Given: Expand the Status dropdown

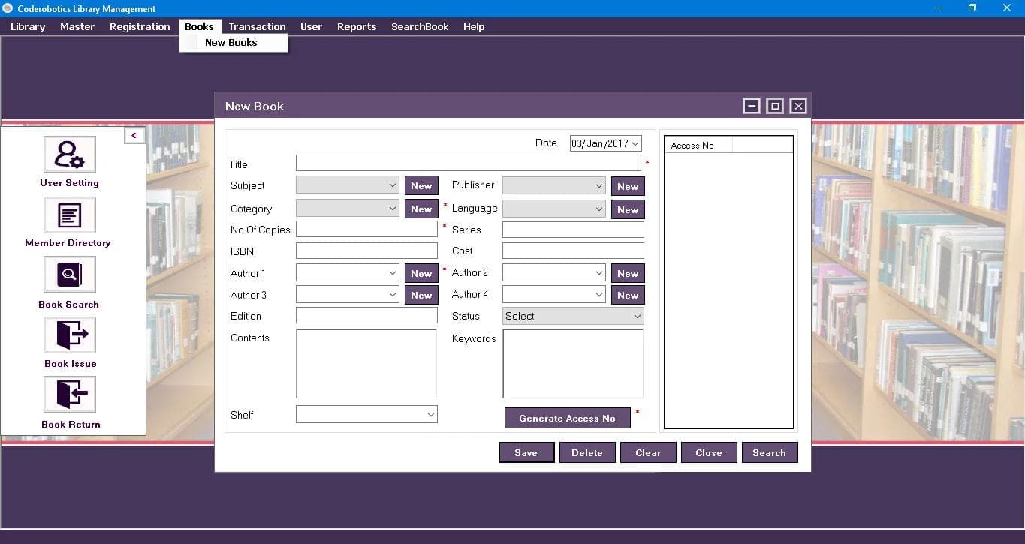Looking at the screenshot, I should (572, 317).
